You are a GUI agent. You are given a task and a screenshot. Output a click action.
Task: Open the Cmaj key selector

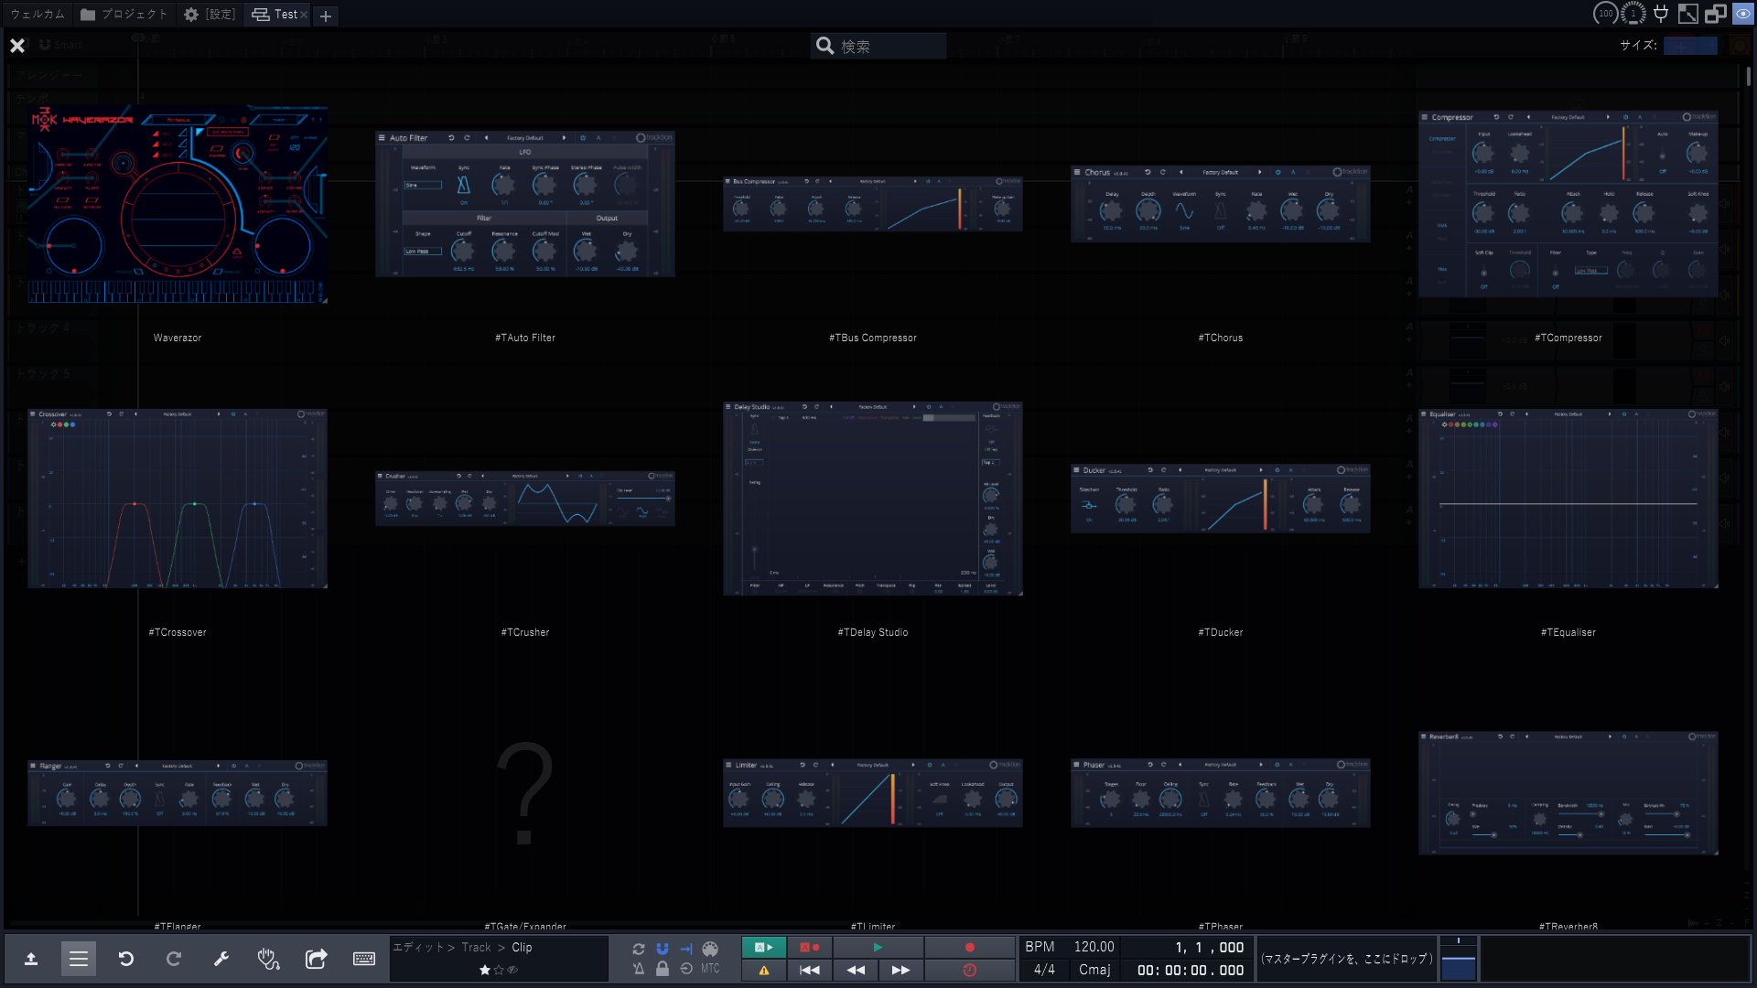tap(1094, 970)
